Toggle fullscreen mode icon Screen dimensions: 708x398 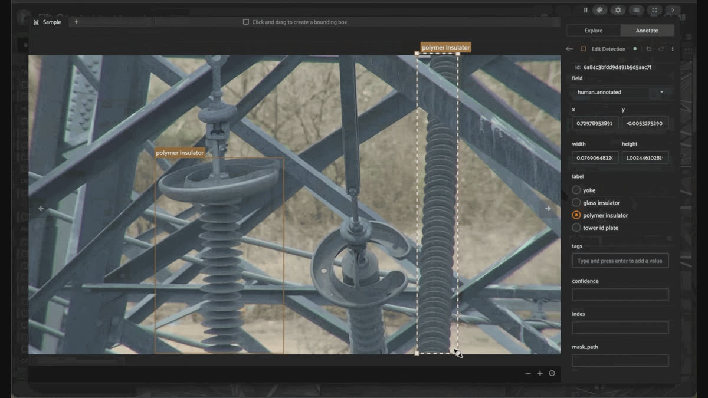pyautogui.click(x=654, y=10)
